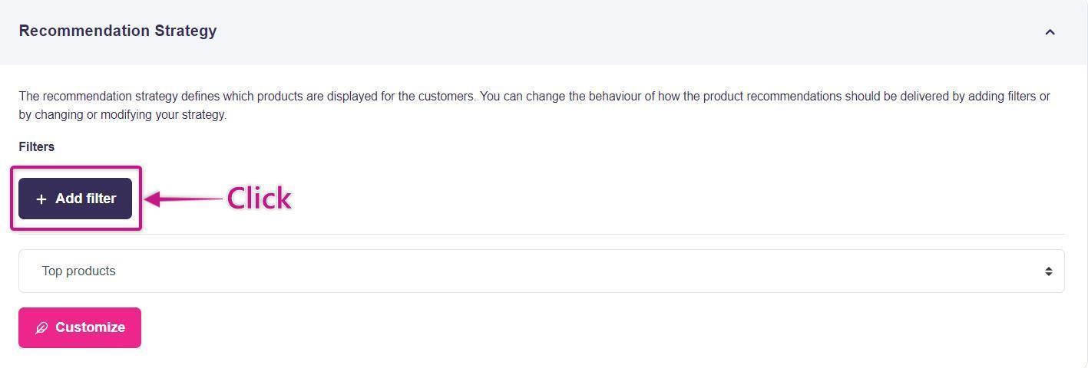Viewport: 1088px width, 368px height.
Task: Click the gray header bar beside the title
Action: click(x=614, y=31)
